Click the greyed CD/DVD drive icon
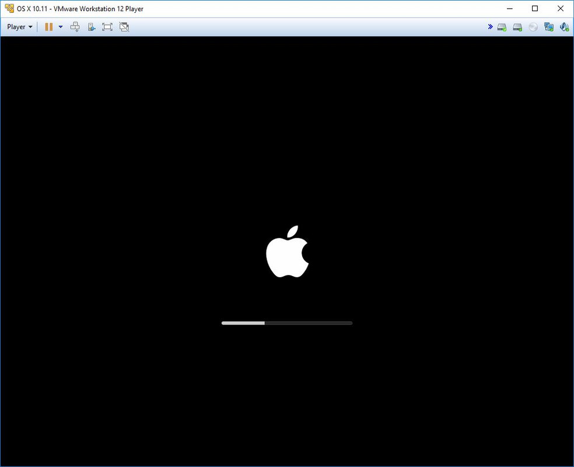This screenshot has height=467, width=574. click(x=533, y=27)
